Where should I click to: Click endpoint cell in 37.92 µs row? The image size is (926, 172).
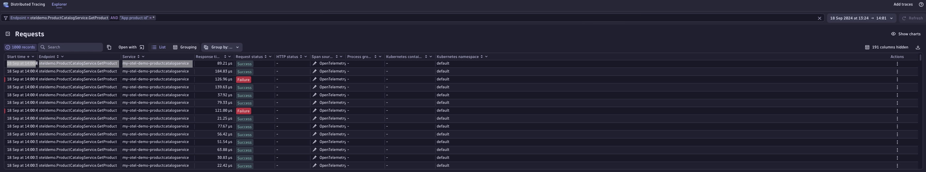(x=78, y=95)
